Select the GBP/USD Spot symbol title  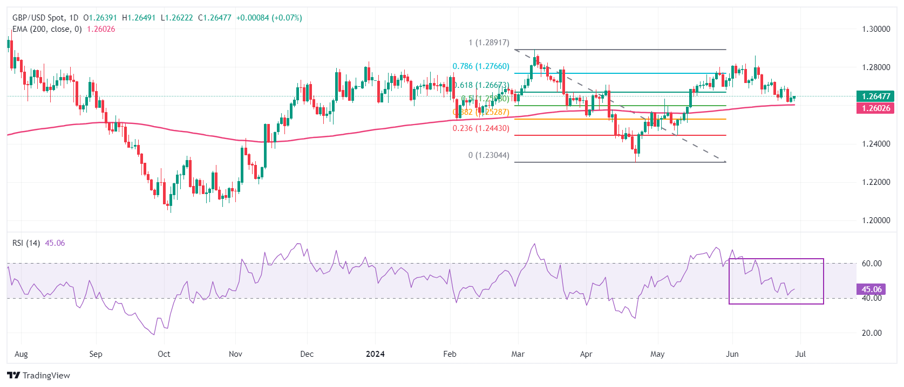(x=39, y=18)
